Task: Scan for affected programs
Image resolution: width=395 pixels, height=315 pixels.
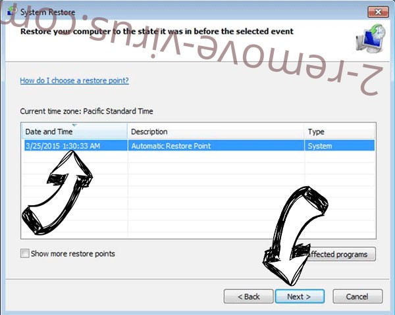Action: click(338, 254)
